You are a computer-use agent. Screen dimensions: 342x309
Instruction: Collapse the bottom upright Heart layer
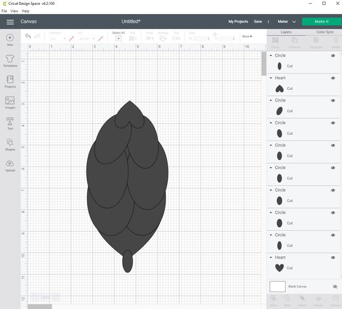(x=271, y=257)
